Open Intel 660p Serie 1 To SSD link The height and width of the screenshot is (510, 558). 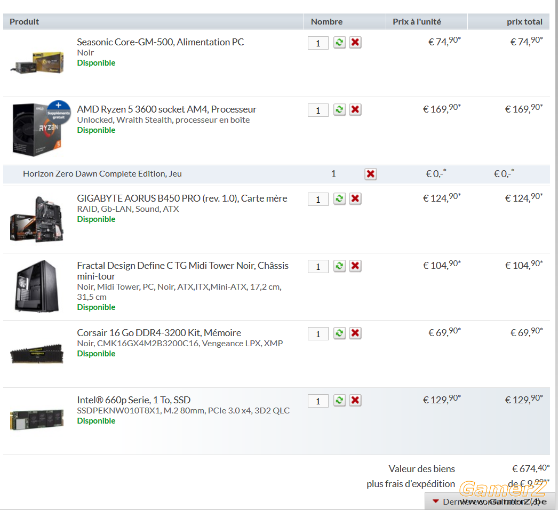[x=134, y=400]
